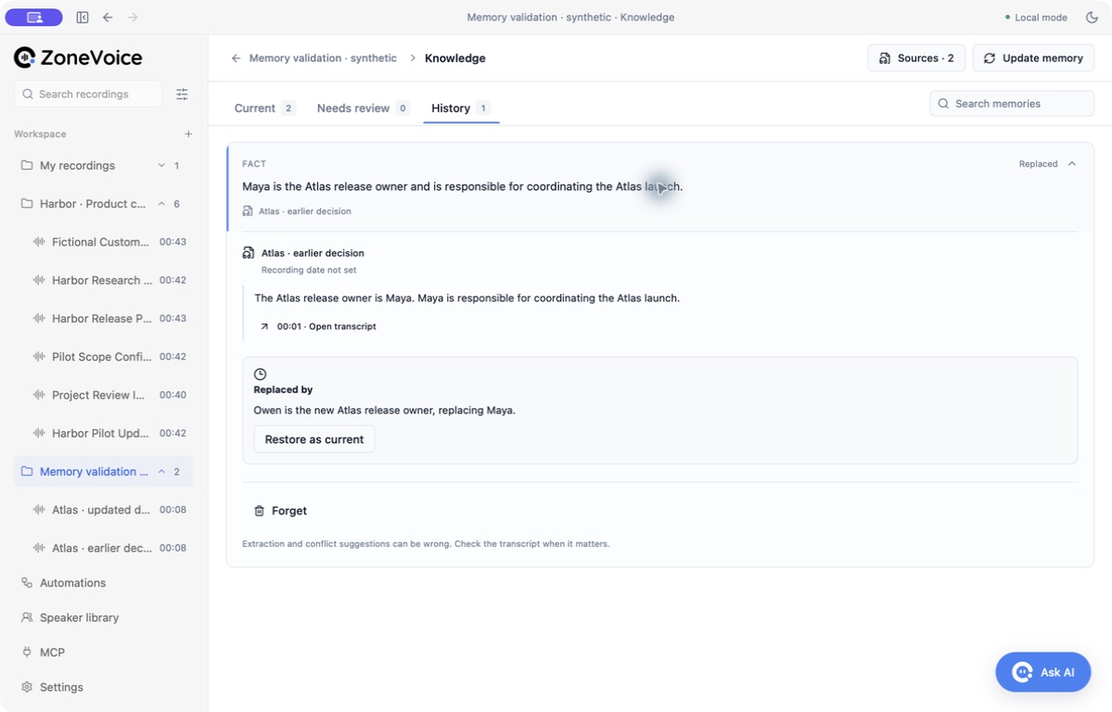Open the Project Review recording

[x=109, y=395]
